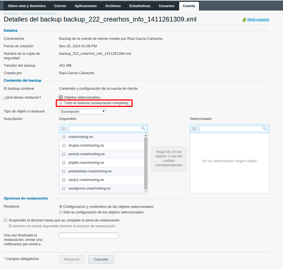Tick the prestashop.crearhosting.es checkbox
The width and height of the screenshot is (283, 269).
coord(64,171)
